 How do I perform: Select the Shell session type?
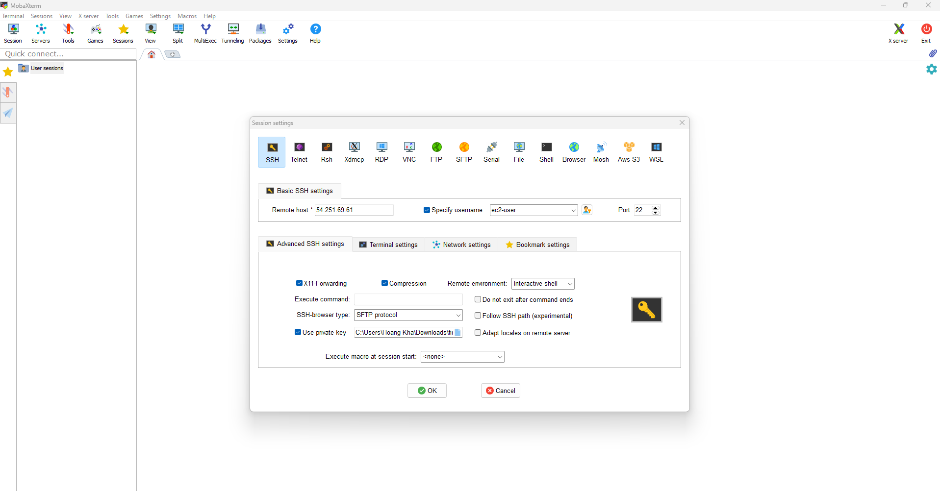tap(546, 152)
